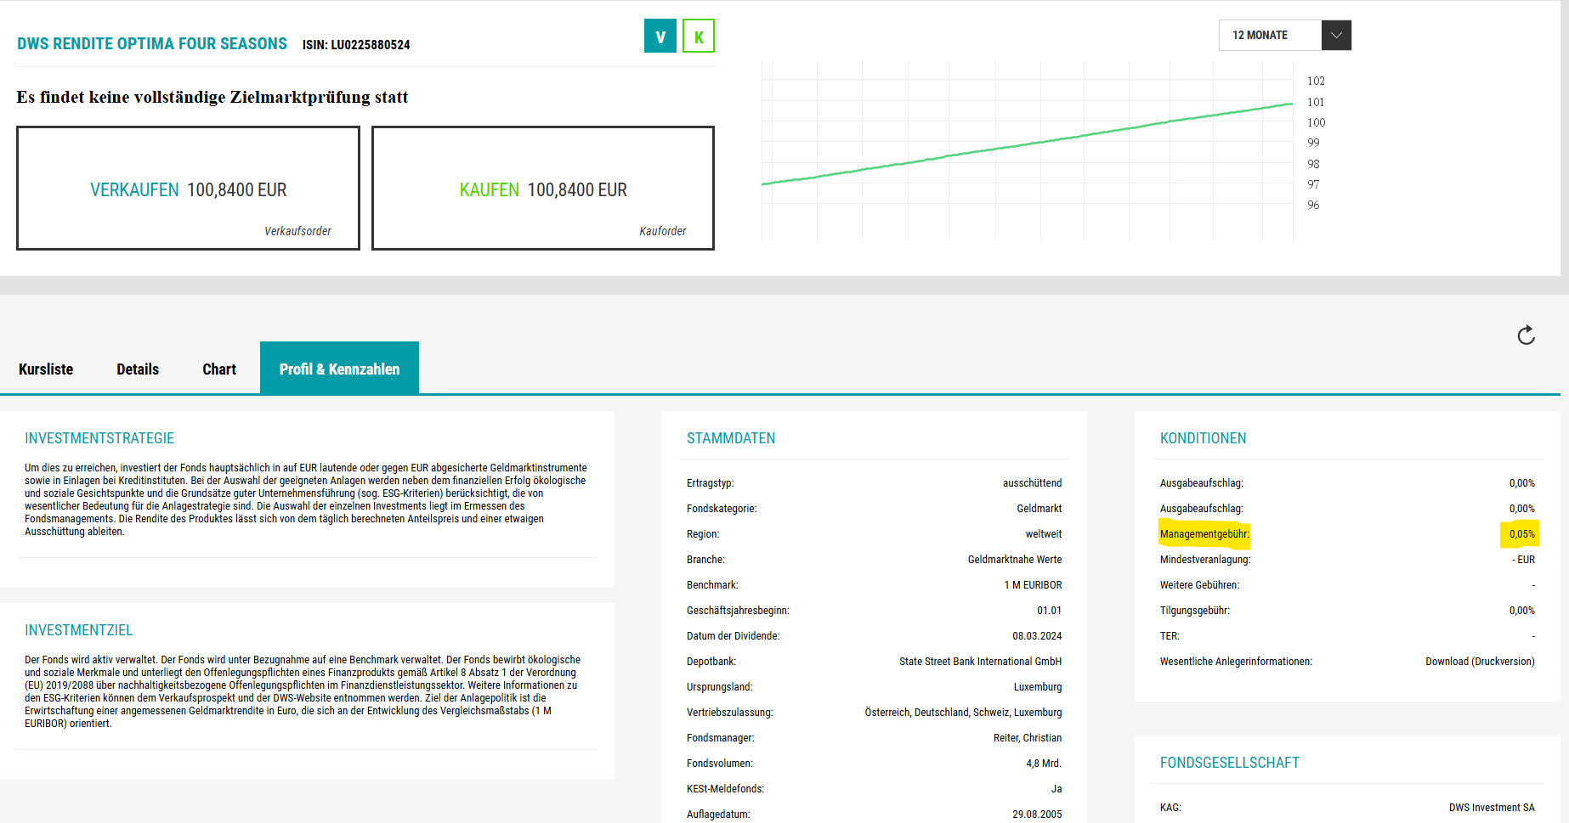Viewport: 1569px width, 823px height.
Task: Click the Region value weltweit
Action: [1044, 534]
